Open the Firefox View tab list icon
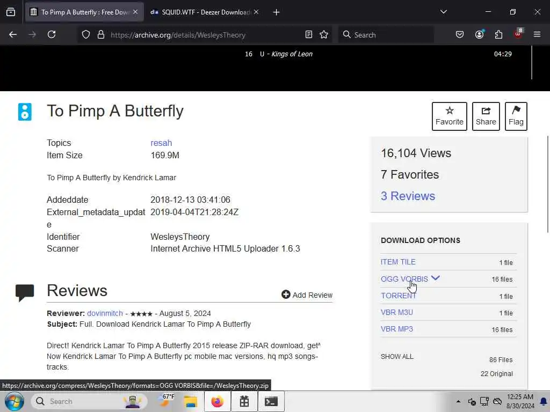This screenshot has width=550, height=412. tap(11, 12)
